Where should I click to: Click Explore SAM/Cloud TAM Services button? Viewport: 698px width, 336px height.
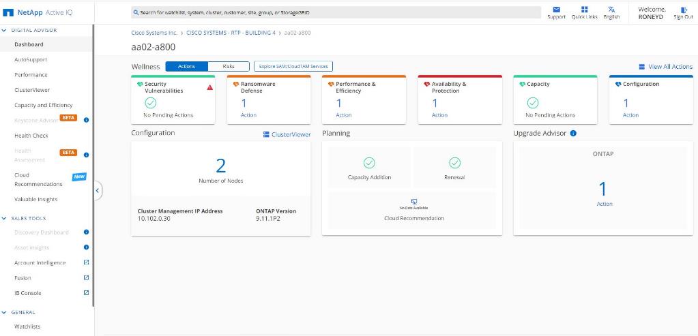(x=293, y=66)
